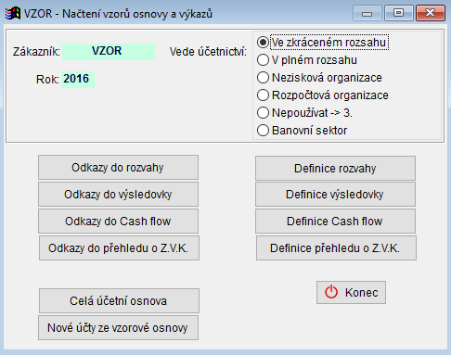
Task: Click the VZOR application icon in title bar
Action: (13, 14)
